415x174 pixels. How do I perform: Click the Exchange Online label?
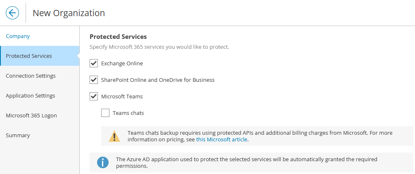point(122,64)
